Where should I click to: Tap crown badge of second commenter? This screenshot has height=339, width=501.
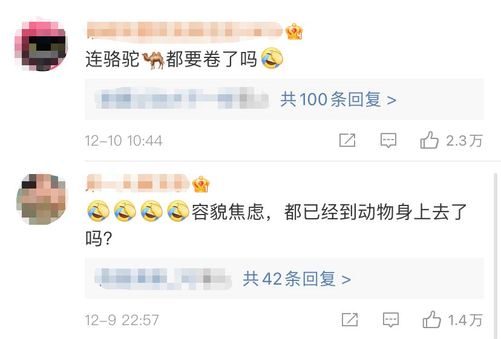coord(201,184)
